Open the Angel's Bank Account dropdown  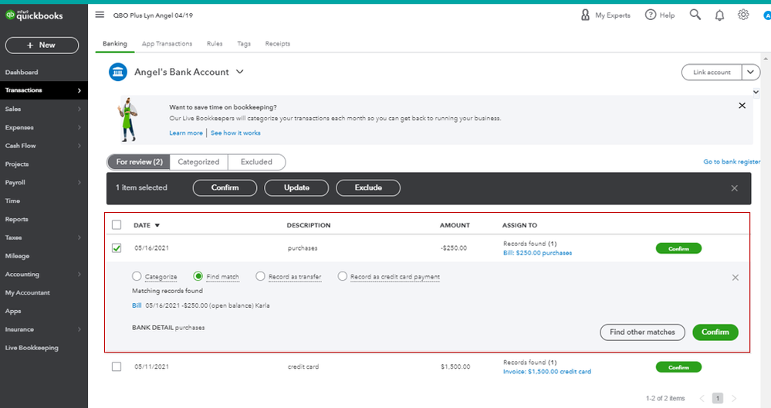click(240, 72)
